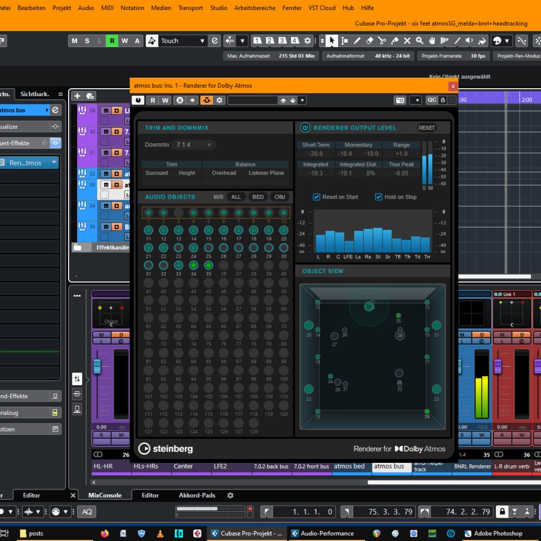Toggle plugin Read automation R button
This screenshot has width=541, height=541.
click(153, 100)
